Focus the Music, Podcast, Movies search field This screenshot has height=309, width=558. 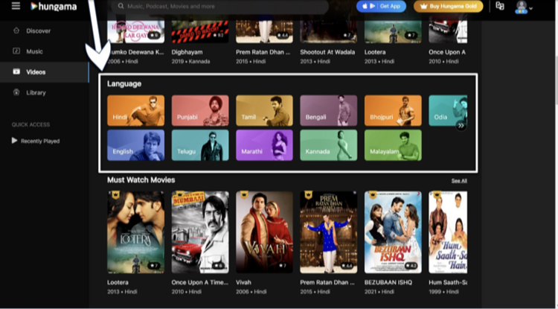[220, 7]
